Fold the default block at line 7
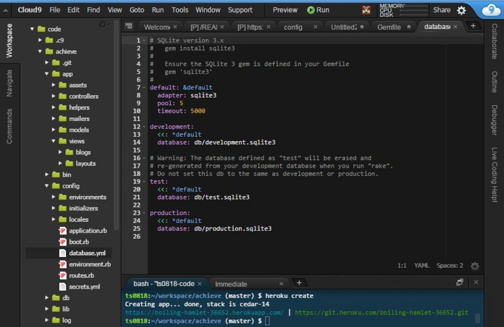 144,88
